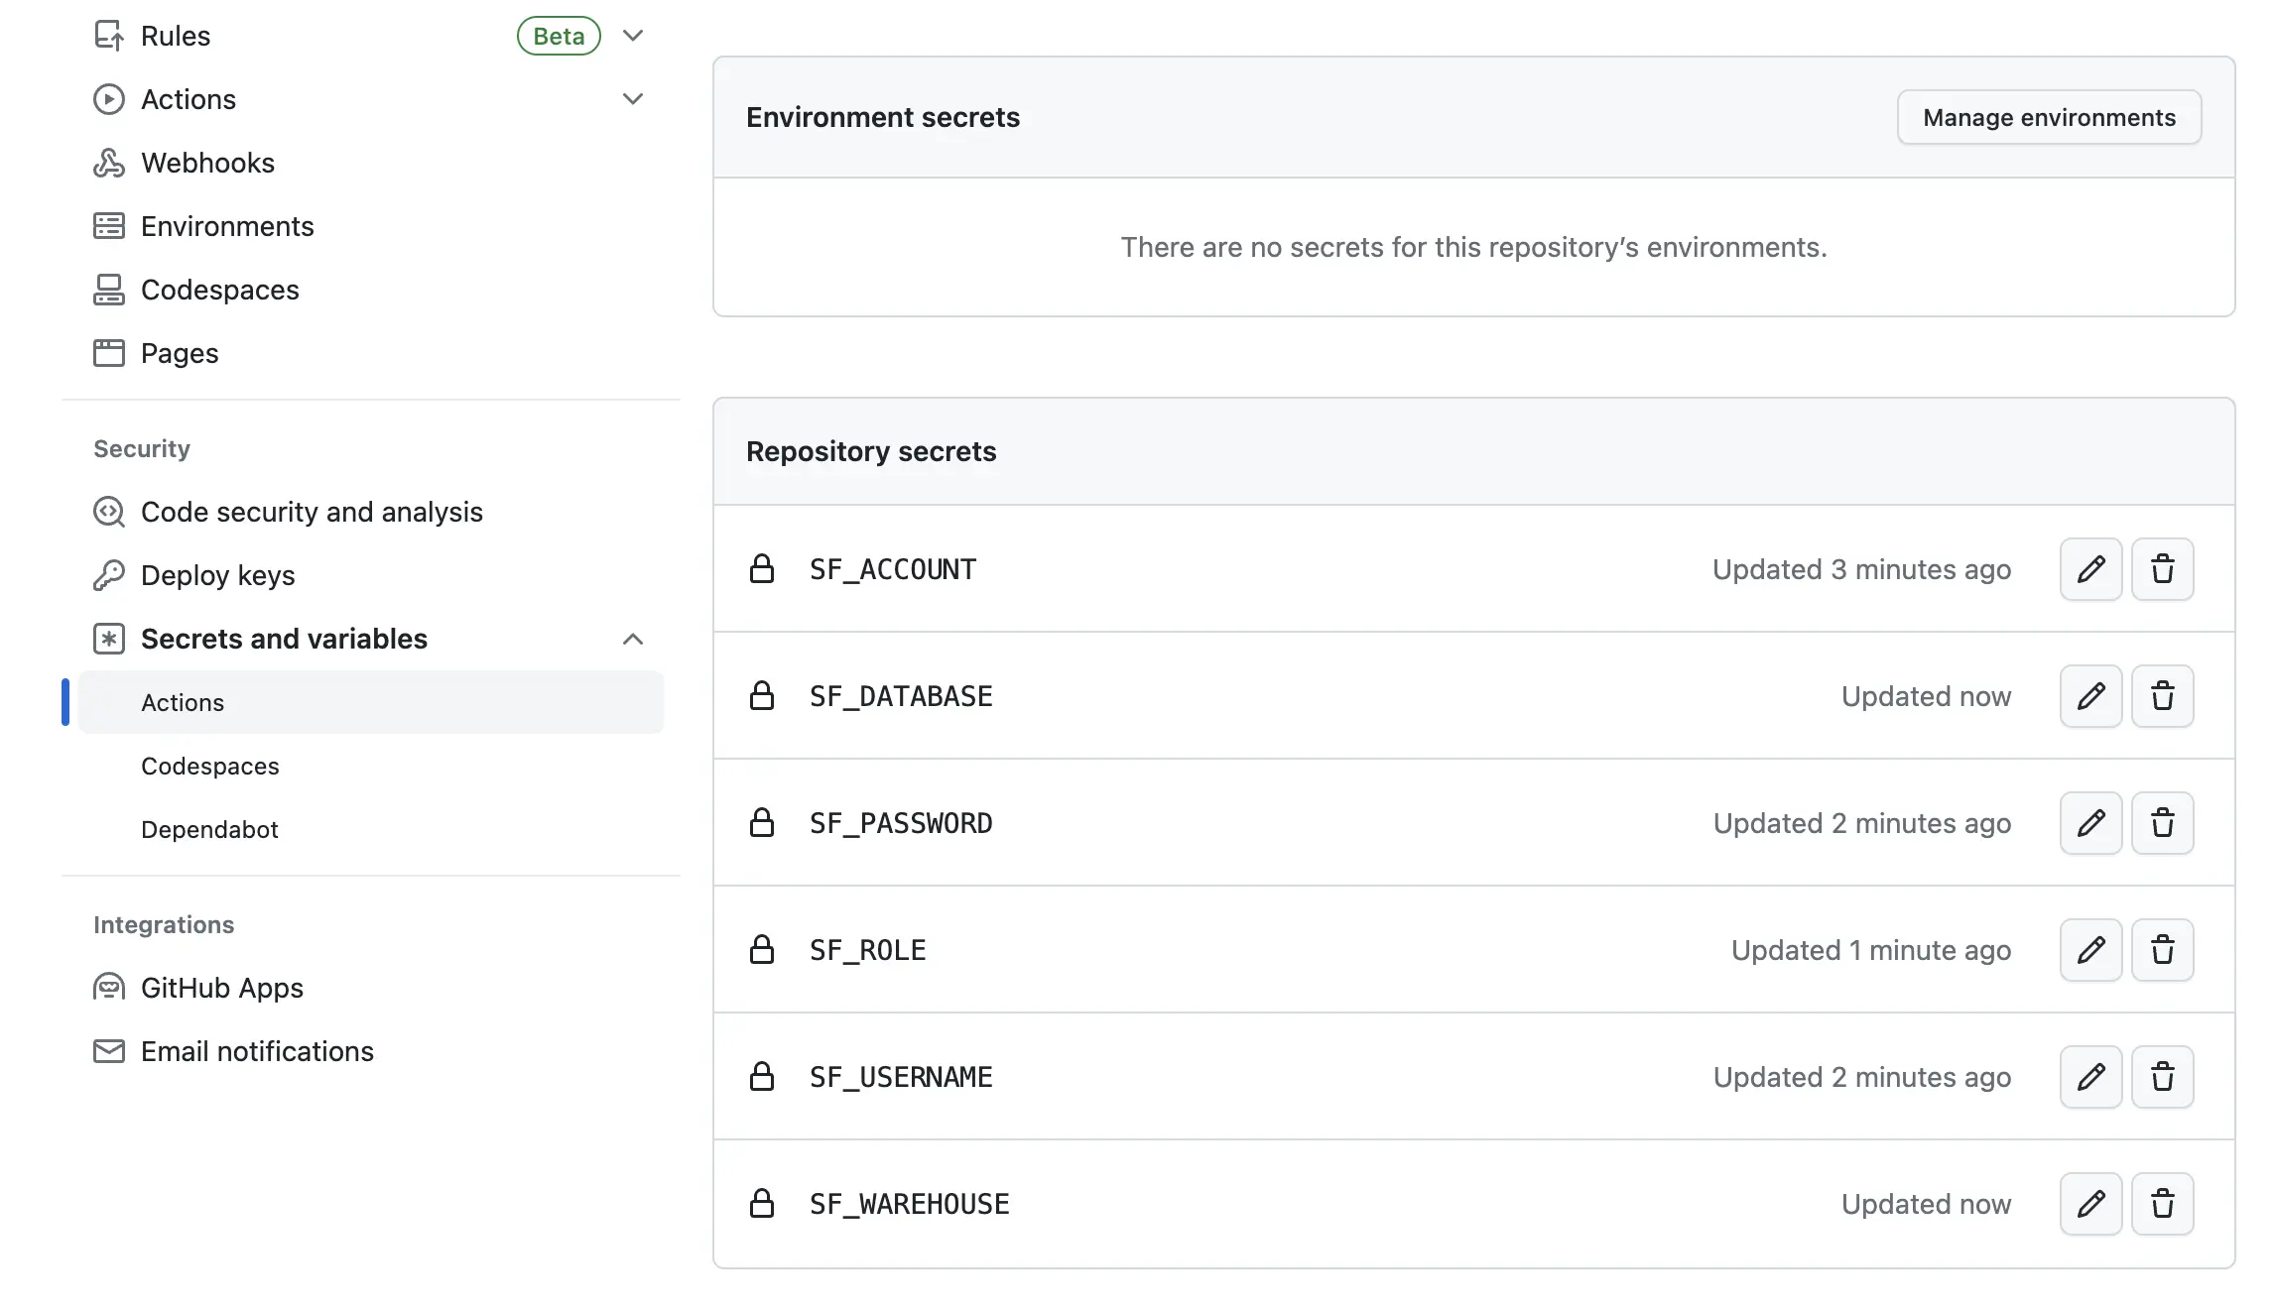Delete the SF_DATABASE secret trash icon

(2162, 696)
